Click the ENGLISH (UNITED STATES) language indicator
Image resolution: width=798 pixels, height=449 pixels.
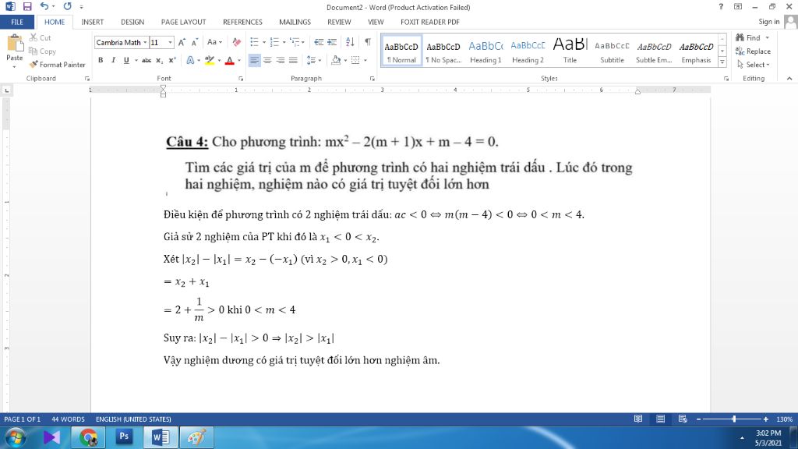coord(133,419)
